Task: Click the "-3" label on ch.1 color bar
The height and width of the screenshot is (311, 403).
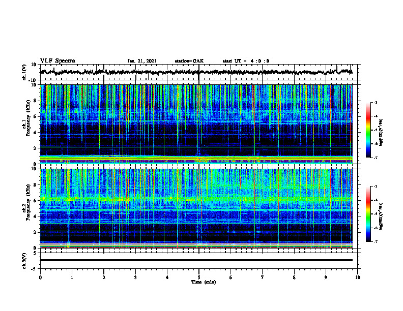Action: tap(375, 102)
